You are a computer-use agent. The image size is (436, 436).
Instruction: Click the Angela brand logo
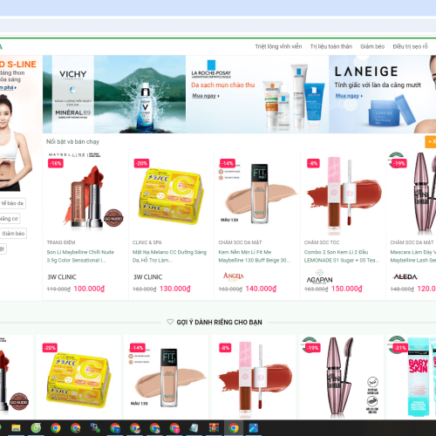pyautogui.click(x=234, y=276)
